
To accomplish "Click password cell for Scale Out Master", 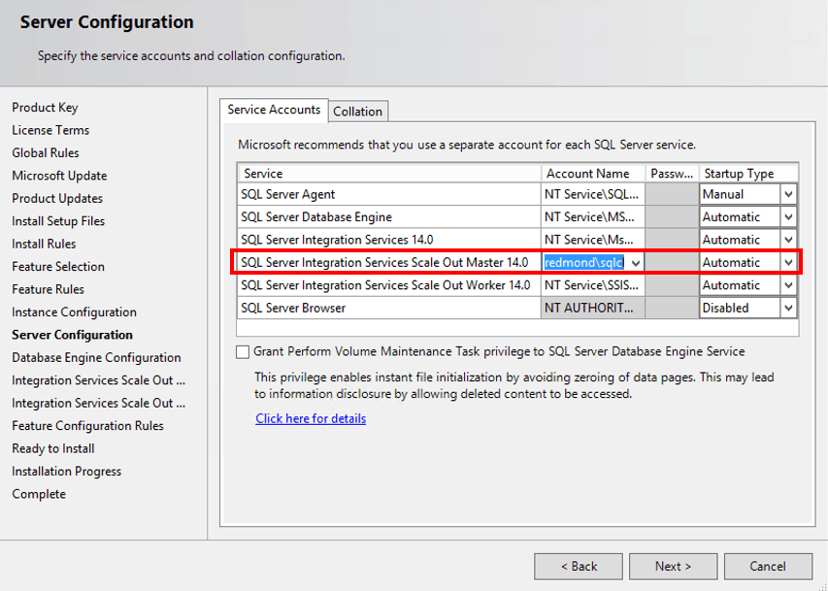I will [x=672, y=262].
